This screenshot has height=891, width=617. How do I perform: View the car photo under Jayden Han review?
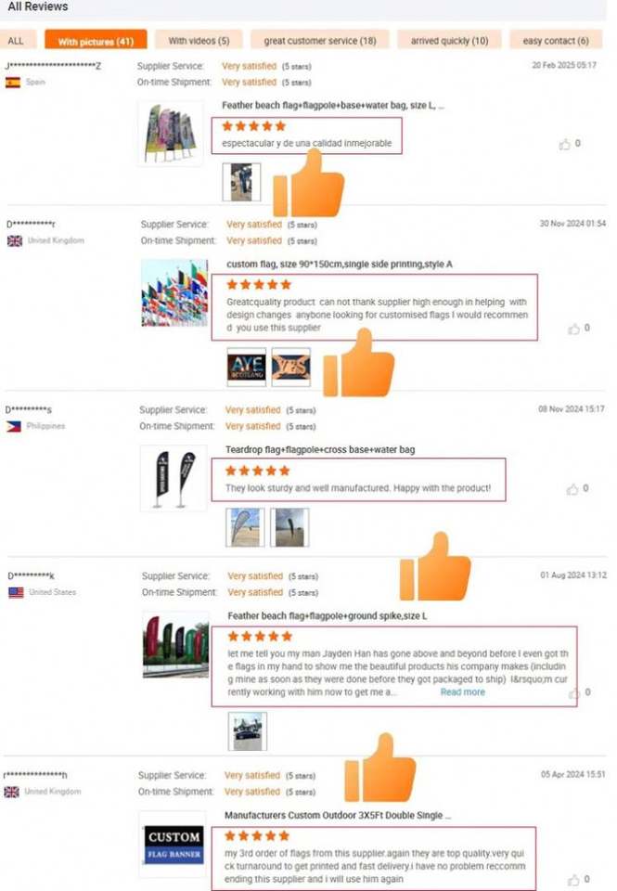click(247, 731)
